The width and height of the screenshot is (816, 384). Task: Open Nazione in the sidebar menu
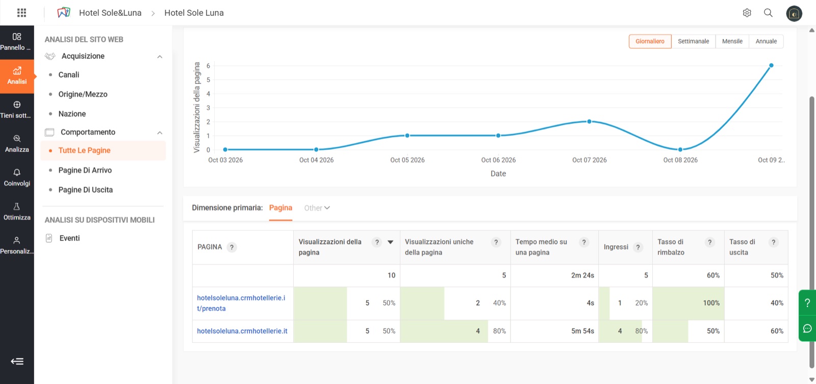pyautogui.click(x=72, y=114)
